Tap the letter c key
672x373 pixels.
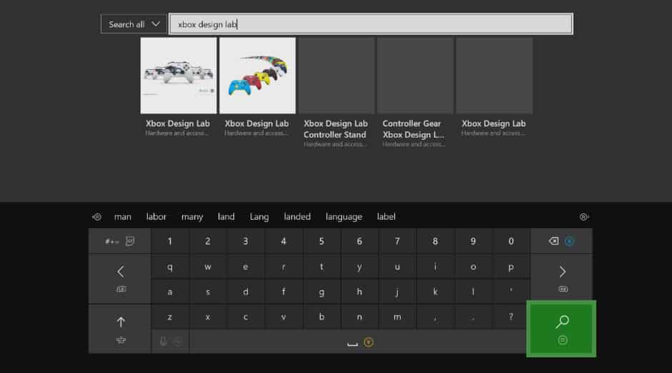246,317
